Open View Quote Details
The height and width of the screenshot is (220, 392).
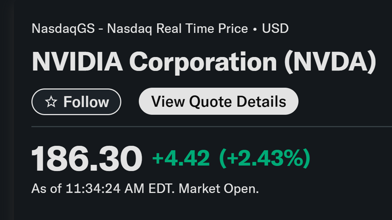(219, 101)
